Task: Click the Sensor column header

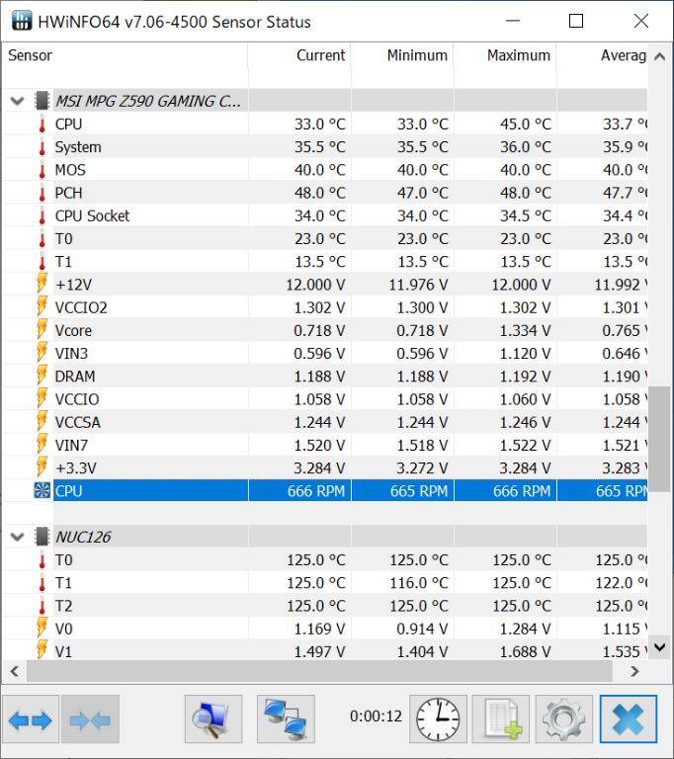Action: (x=126, y=55)
